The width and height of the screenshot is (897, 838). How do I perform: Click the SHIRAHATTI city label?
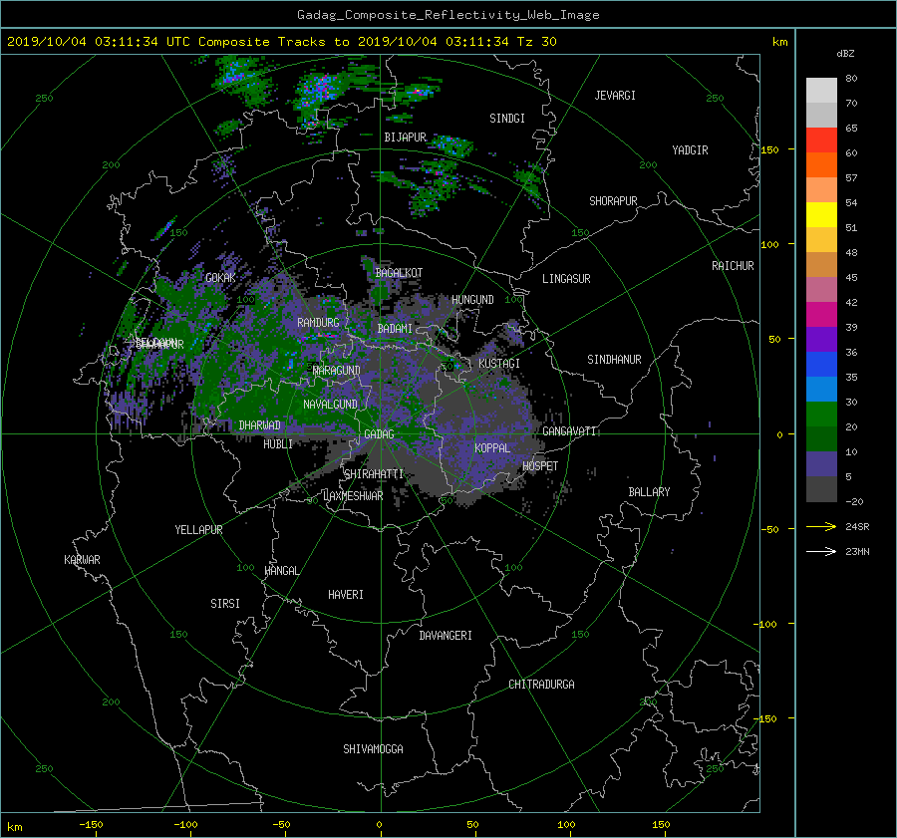[x=374, y=474]
